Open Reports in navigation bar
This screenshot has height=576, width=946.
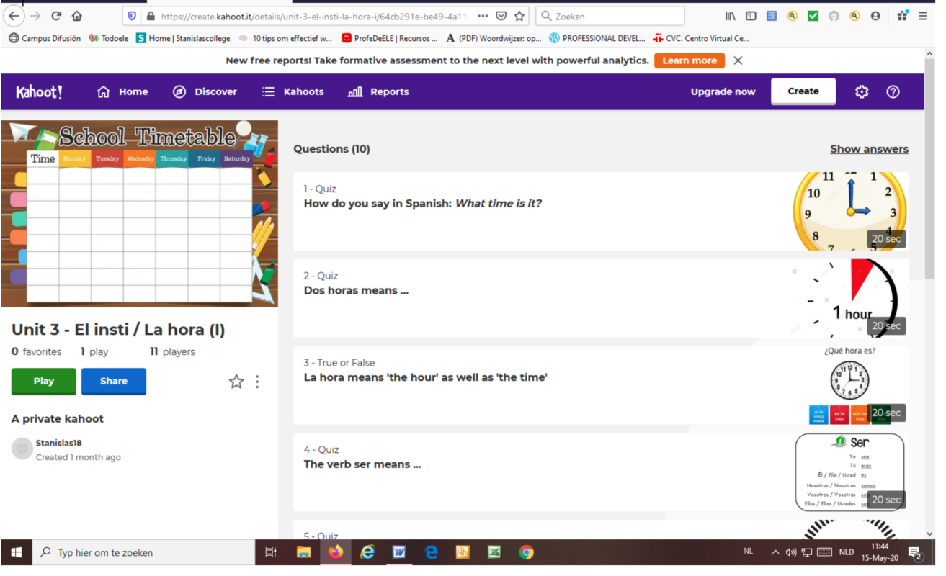click(378, 91)
